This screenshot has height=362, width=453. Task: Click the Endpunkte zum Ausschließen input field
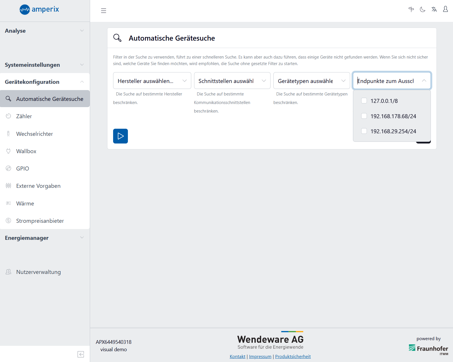(x=386, y=81)
